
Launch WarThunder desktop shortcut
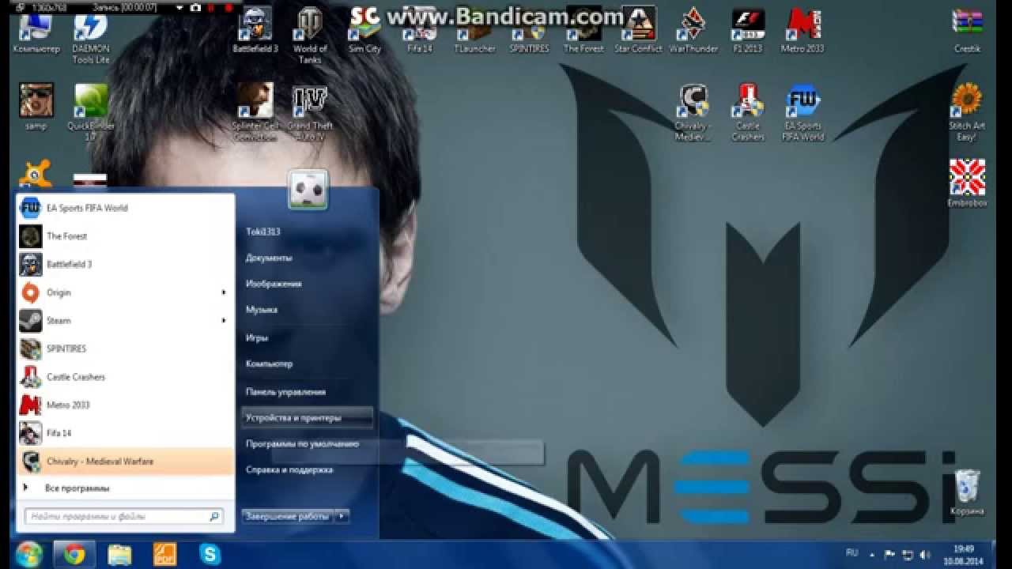[x=693, y=30]
